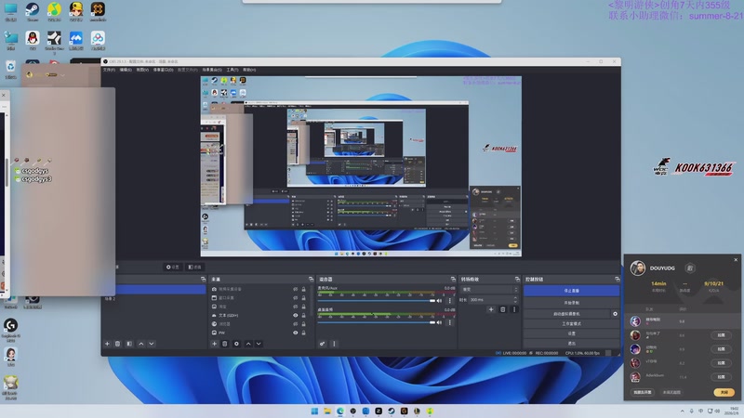Screen dimensions: 744x418
Task: Open the 编辑(E) menu in OBS
Action: click(x=126, y=70)
